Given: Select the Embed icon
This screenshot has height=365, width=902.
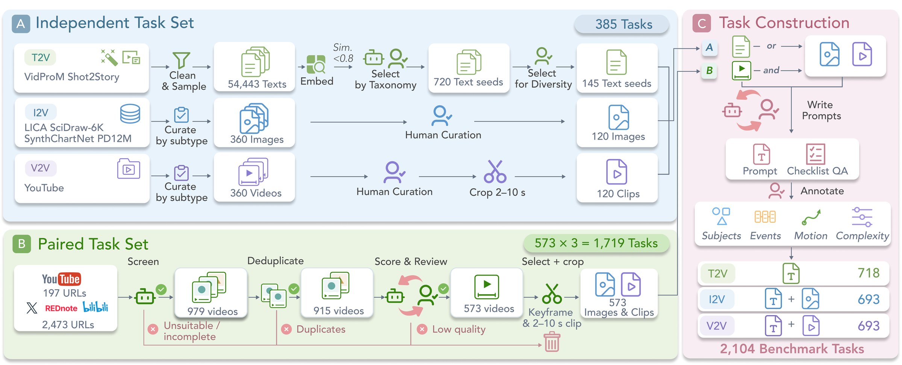Looking at the screenshot, I should point(316,64).
